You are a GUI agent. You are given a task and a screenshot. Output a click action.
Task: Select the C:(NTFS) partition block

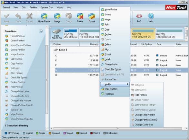click(71, 34)
